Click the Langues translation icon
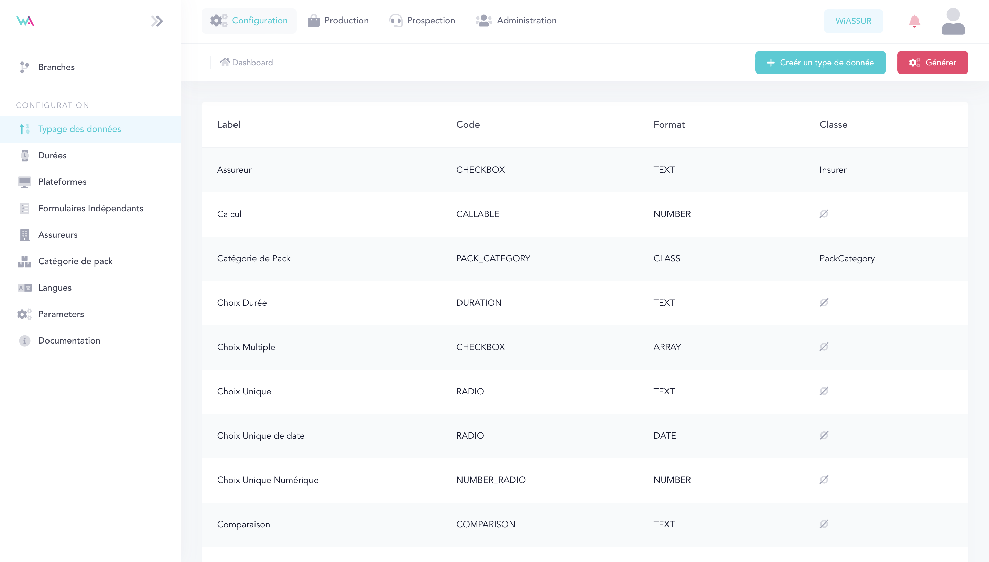The height and width of the screenshot is (562, 989). click(24, 288)
